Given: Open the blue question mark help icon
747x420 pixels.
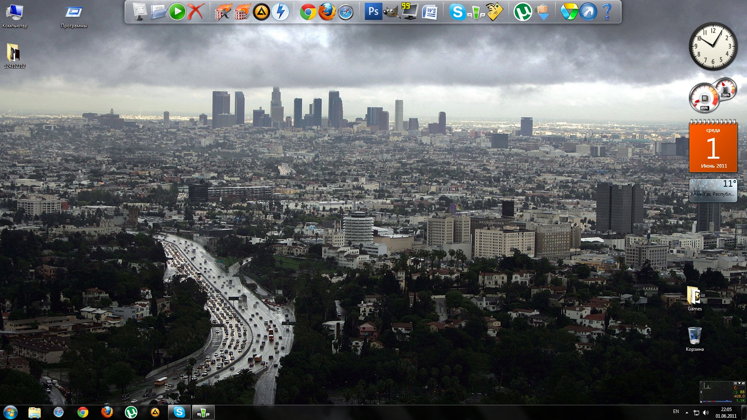Looking at the screenshot, I should (x=607, y=12).
